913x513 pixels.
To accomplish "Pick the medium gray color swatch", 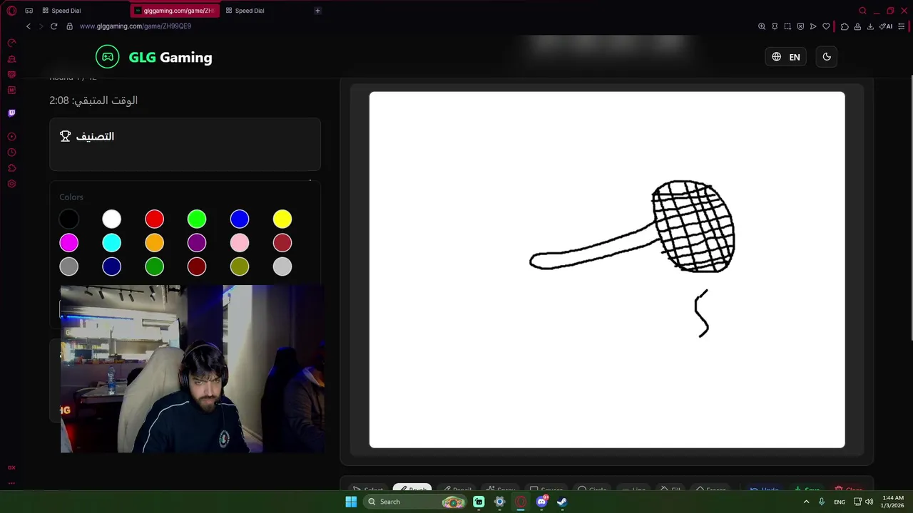I will (69, 266).
